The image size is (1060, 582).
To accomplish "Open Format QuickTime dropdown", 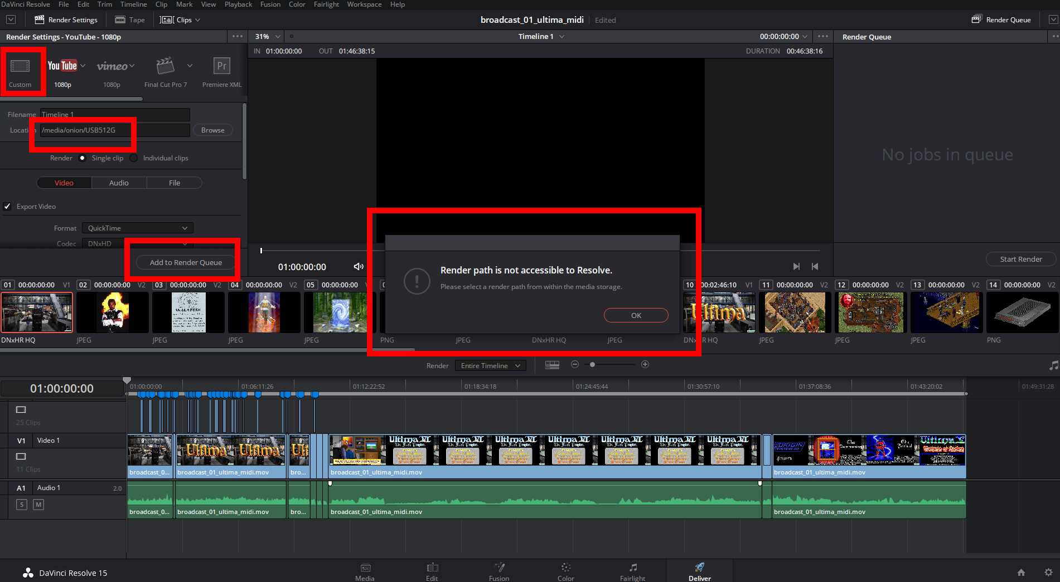I will 138,228.
